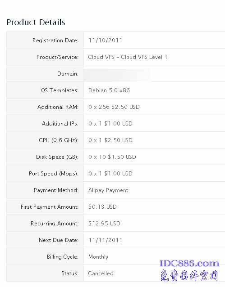
Task: Click the Chinese watermark text below IDC886.com
Action: coord(189,275)
